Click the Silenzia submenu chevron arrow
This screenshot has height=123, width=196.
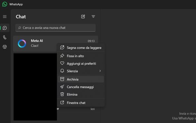pyautogui.click(x=100, y=71)
